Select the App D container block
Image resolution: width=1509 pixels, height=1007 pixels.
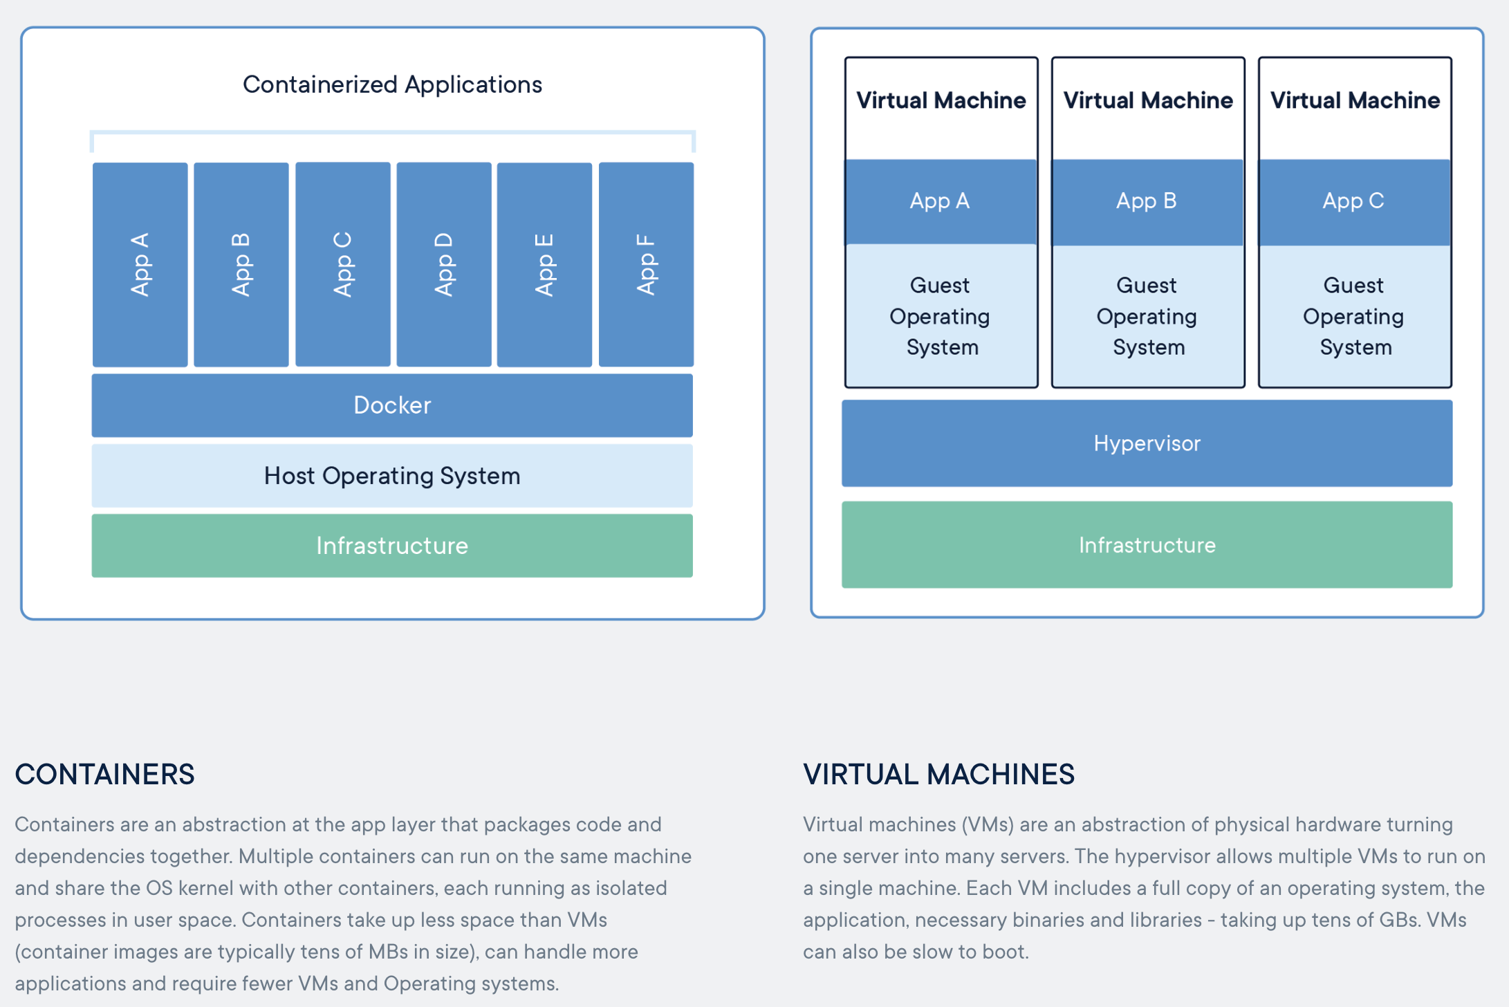point(444,264)
